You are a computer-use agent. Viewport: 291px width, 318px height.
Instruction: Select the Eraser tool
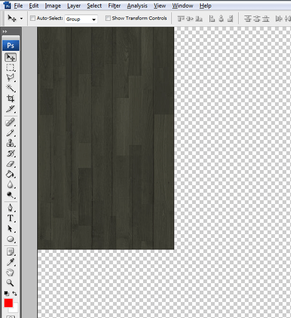10,164
